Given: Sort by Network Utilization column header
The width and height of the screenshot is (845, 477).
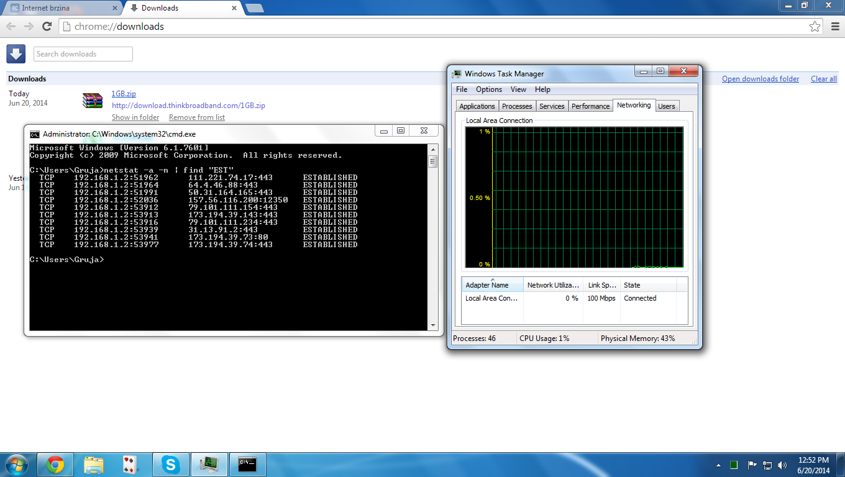Looking at the screenshot, I should [x=554, y=285].
